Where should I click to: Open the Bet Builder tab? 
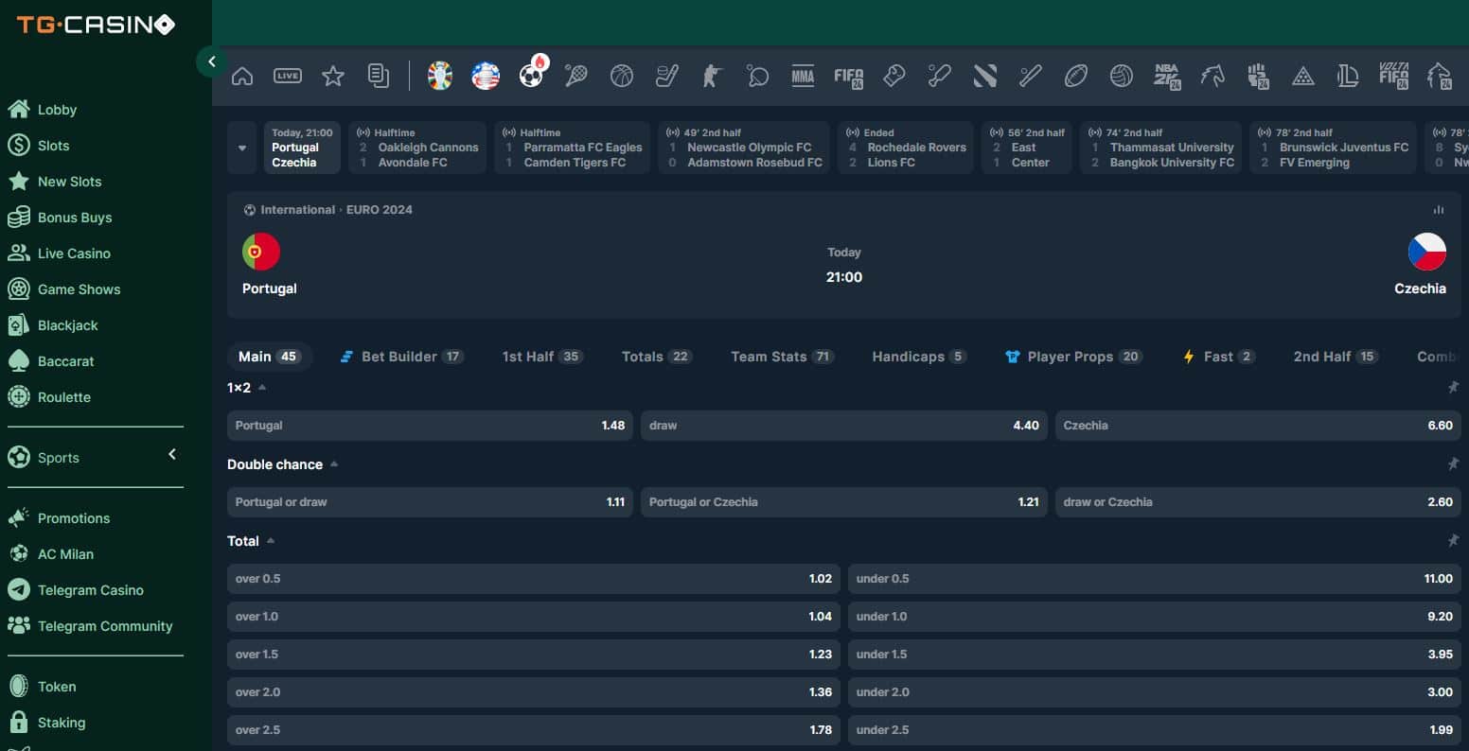[x=401, y=357]
